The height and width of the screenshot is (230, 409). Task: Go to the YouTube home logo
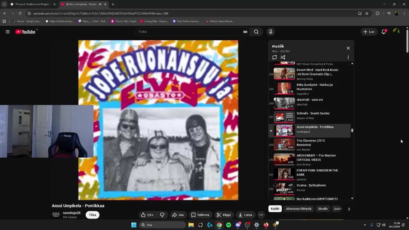coord(25,32)
